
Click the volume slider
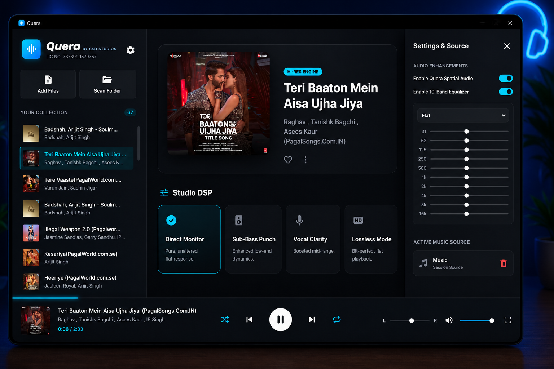coord(477,320)
